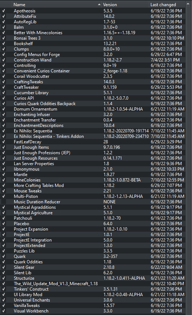Select the Bonsai Trees 3 row
Viewport: 192px width, 315px height.
point(93,38)
